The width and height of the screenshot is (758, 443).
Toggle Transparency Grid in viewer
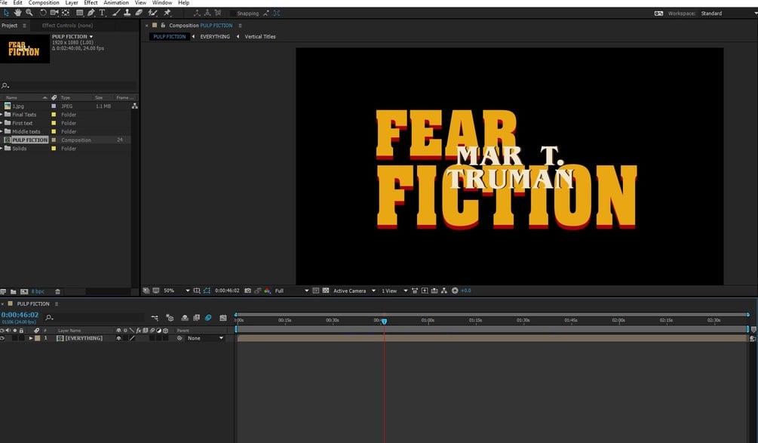[326, 291]
